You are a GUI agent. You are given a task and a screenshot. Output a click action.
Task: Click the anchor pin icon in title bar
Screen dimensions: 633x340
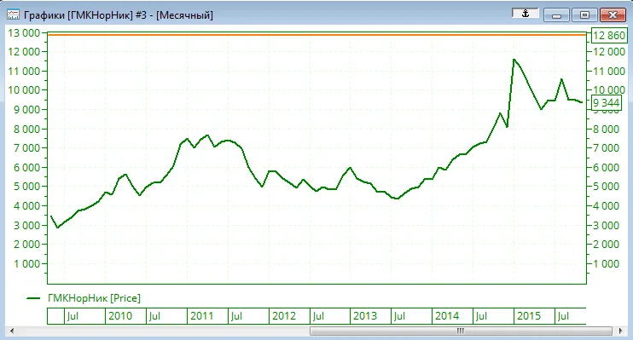(526, 14)
